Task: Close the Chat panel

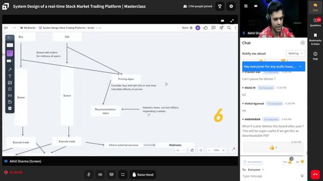Action: pos(302,43)
